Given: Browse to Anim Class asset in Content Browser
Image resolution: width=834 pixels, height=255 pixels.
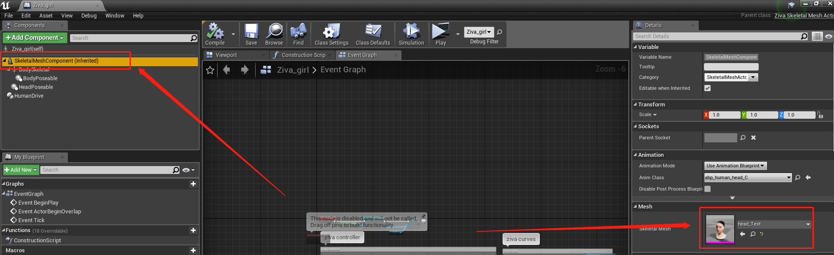Looking at the screenshot, I should pos(798,177).
